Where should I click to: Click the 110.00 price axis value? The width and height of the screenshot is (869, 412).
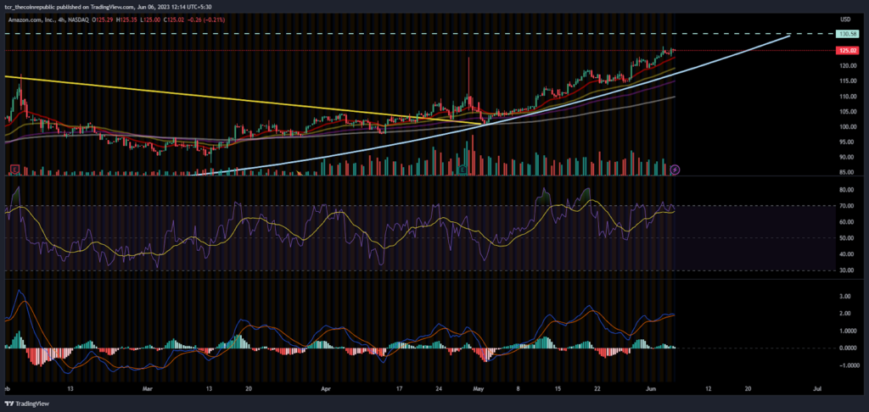848,97
